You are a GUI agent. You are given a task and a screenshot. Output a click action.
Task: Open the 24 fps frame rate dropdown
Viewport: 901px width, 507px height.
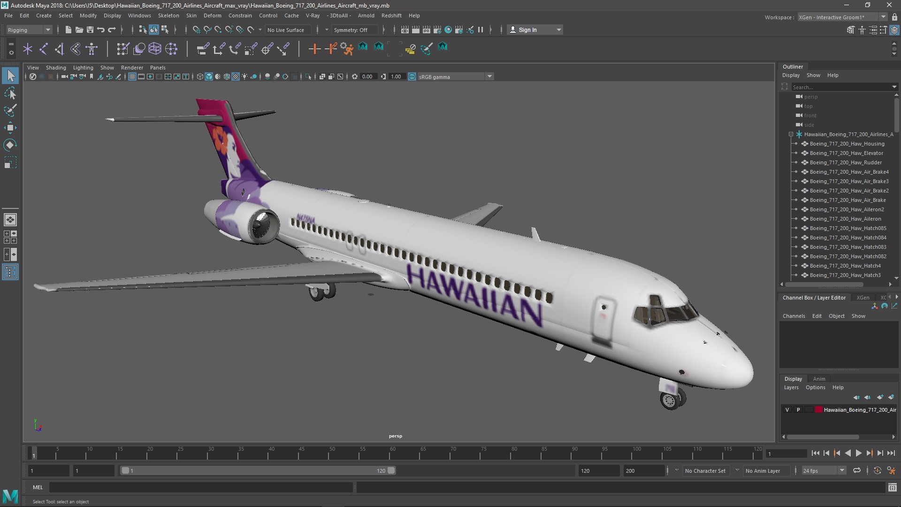tap(823, 470)
